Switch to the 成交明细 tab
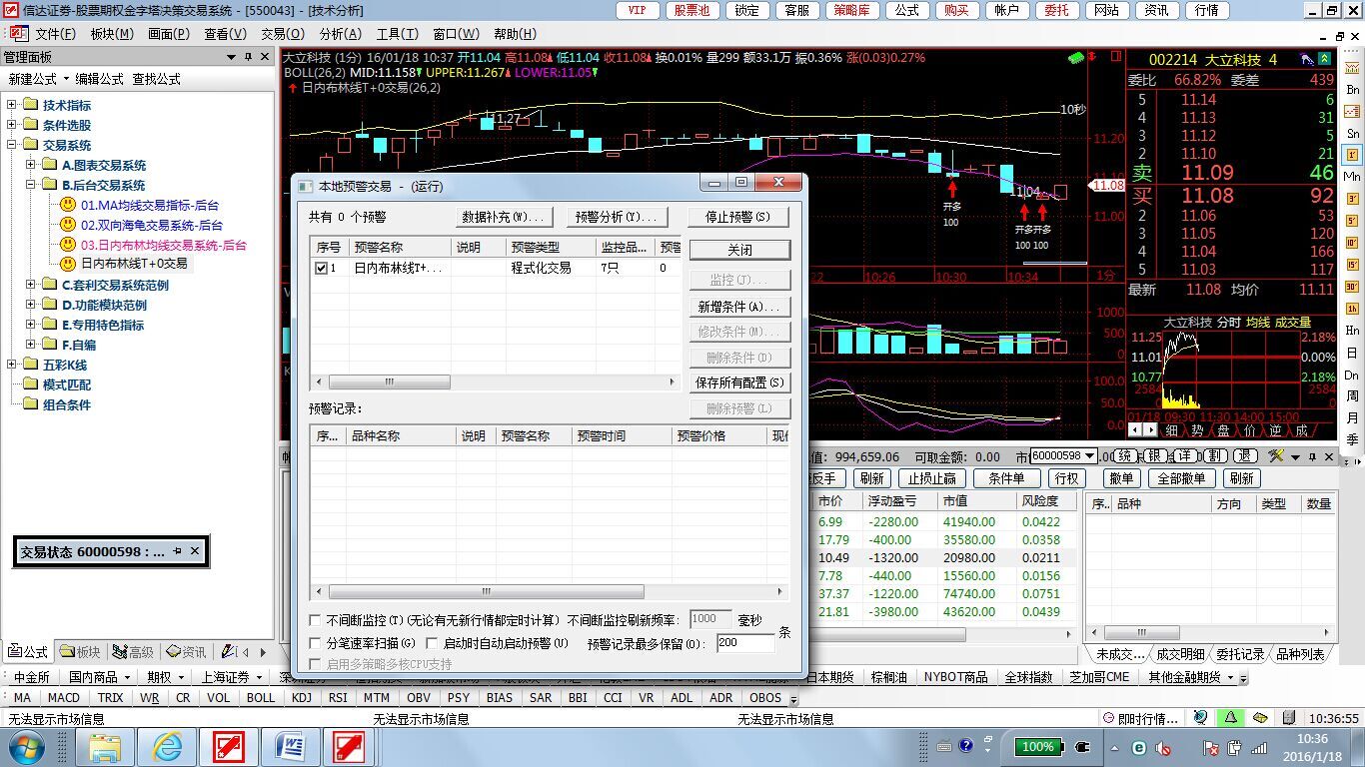 tap(1179, 655)
